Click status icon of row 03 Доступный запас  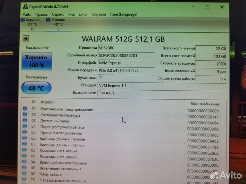tap(25, 120)
